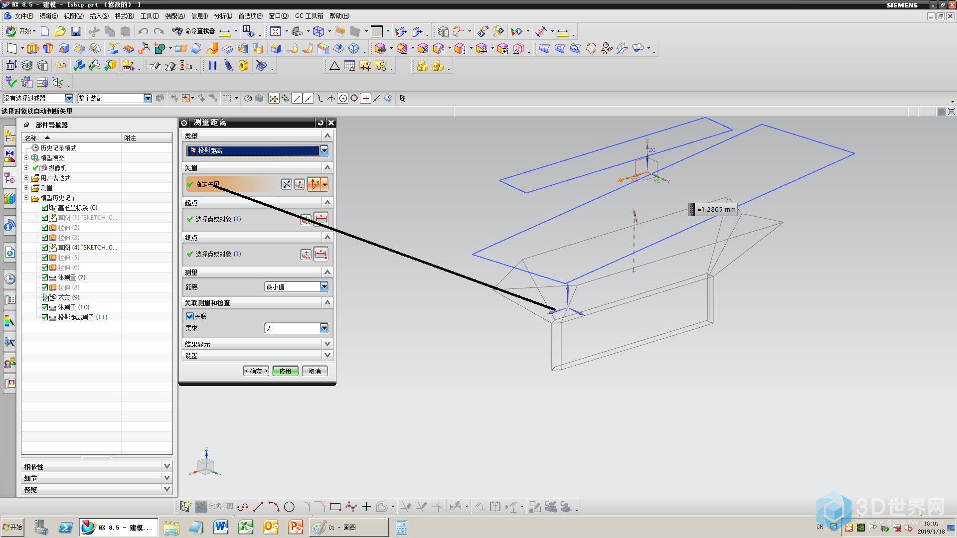The image size is (957, 538).
Task: Click the 应用 button
Action: coord(285,371)
